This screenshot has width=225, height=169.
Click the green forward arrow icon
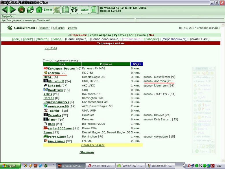(13, 10)
